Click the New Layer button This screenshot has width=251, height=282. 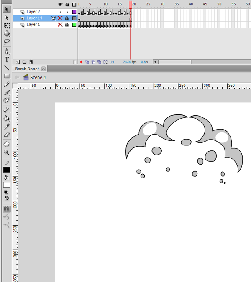18,62
